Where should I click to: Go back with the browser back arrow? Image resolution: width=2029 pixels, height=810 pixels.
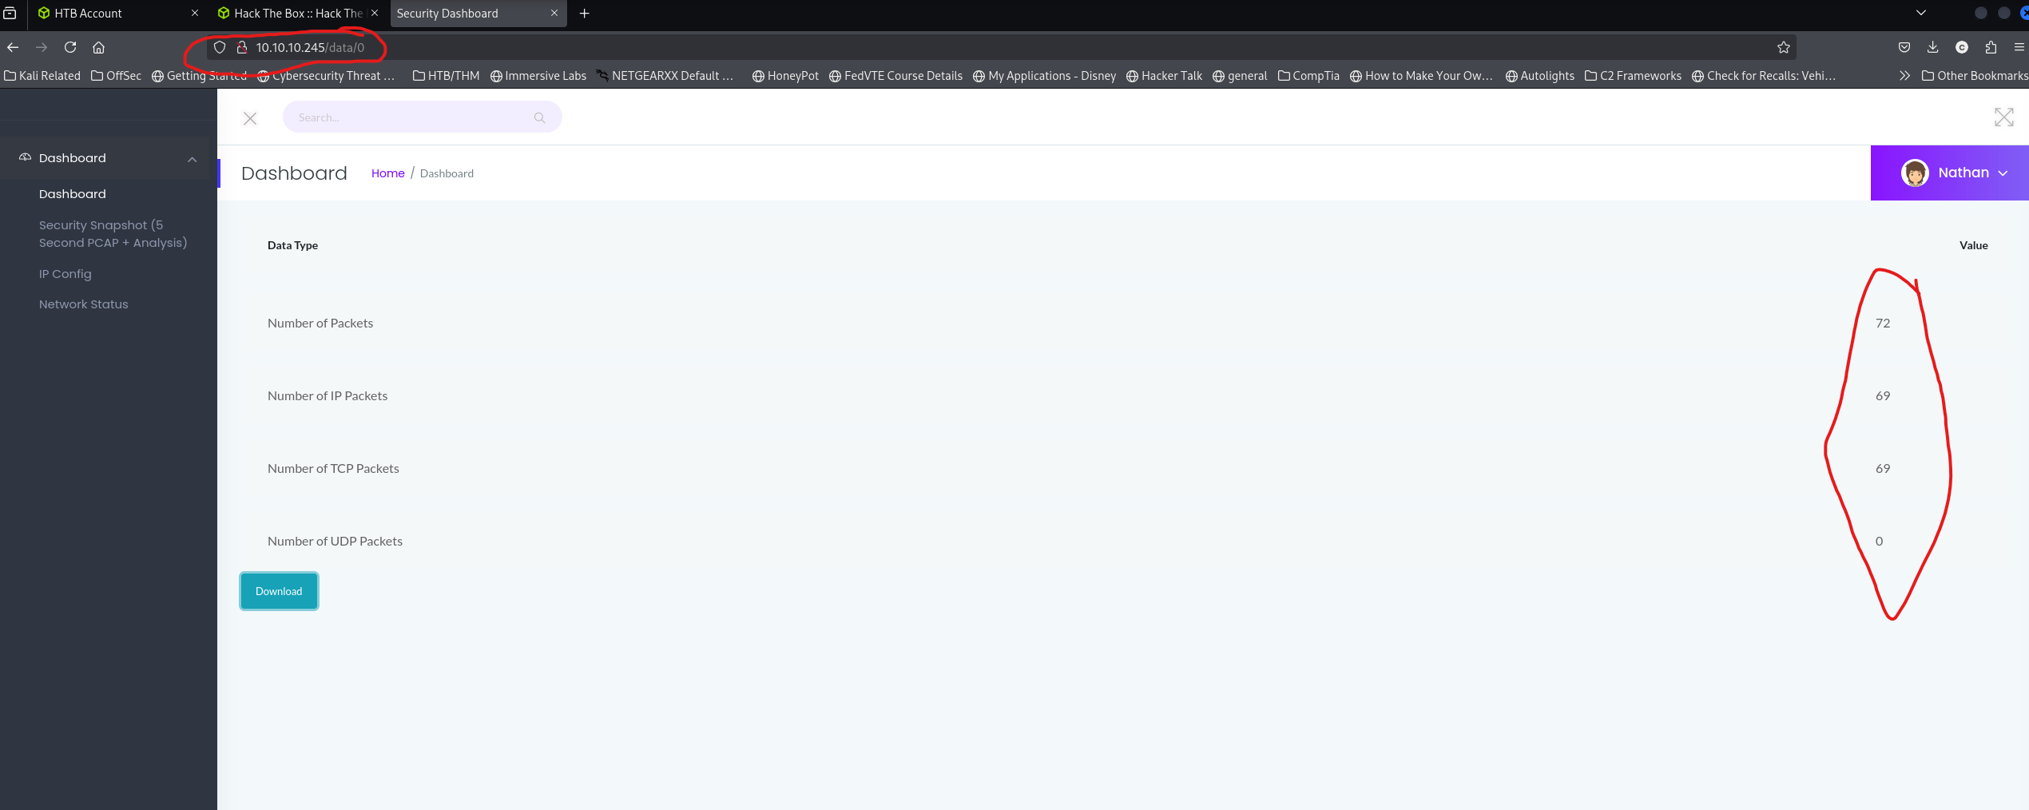point(13,47)
